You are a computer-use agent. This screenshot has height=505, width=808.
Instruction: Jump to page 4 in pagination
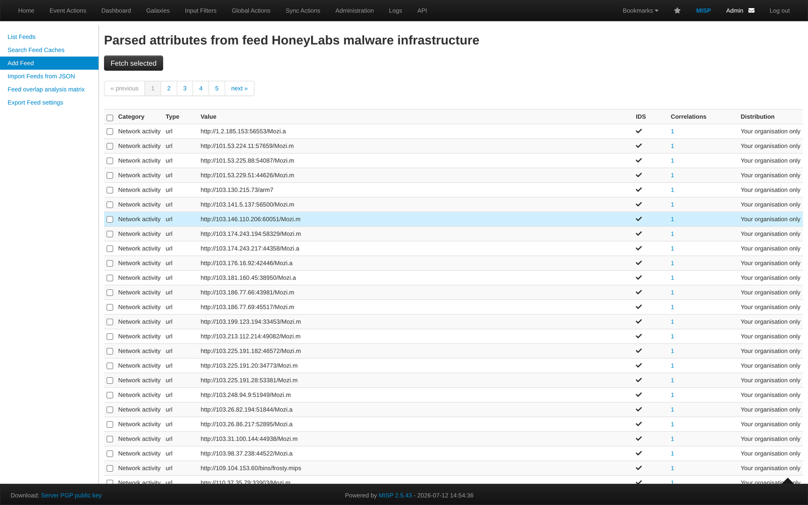(x=201, y=88)
